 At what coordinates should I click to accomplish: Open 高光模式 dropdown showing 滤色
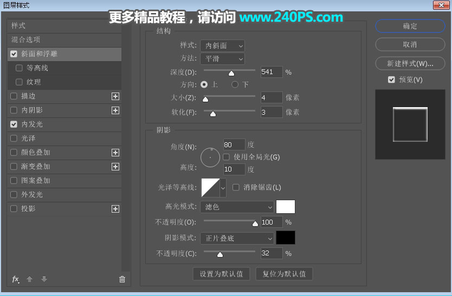[237, 207]
